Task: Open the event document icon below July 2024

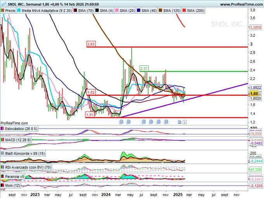Action: coord(144,122)
